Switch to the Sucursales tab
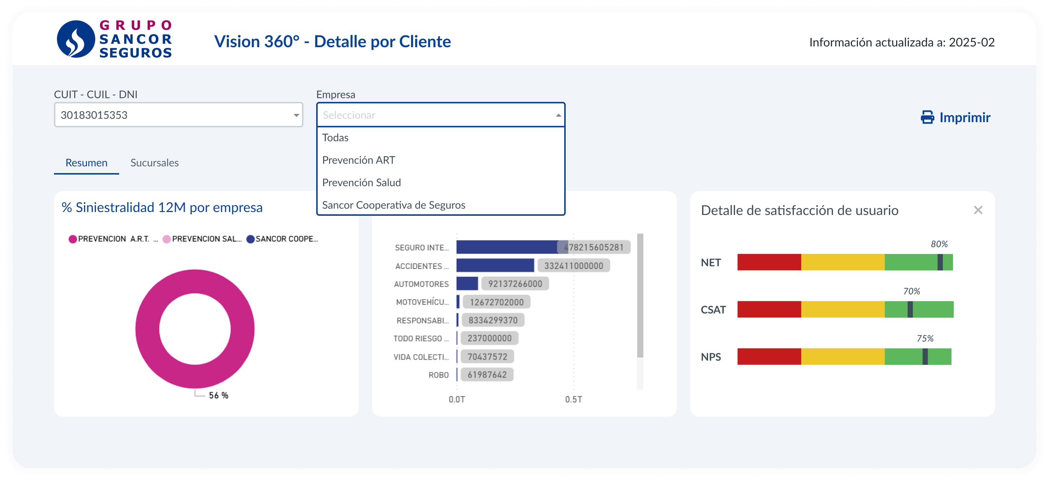1049x481 pixels. [154, 163]
